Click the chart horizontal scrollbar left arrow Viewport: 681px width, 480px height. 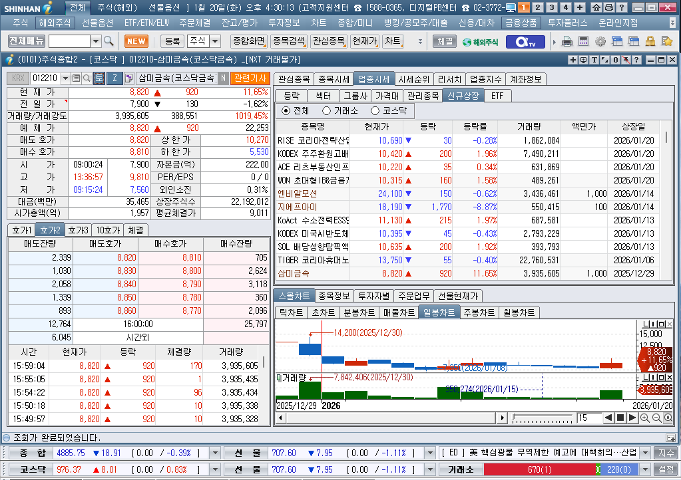click(x=280, y=418)
